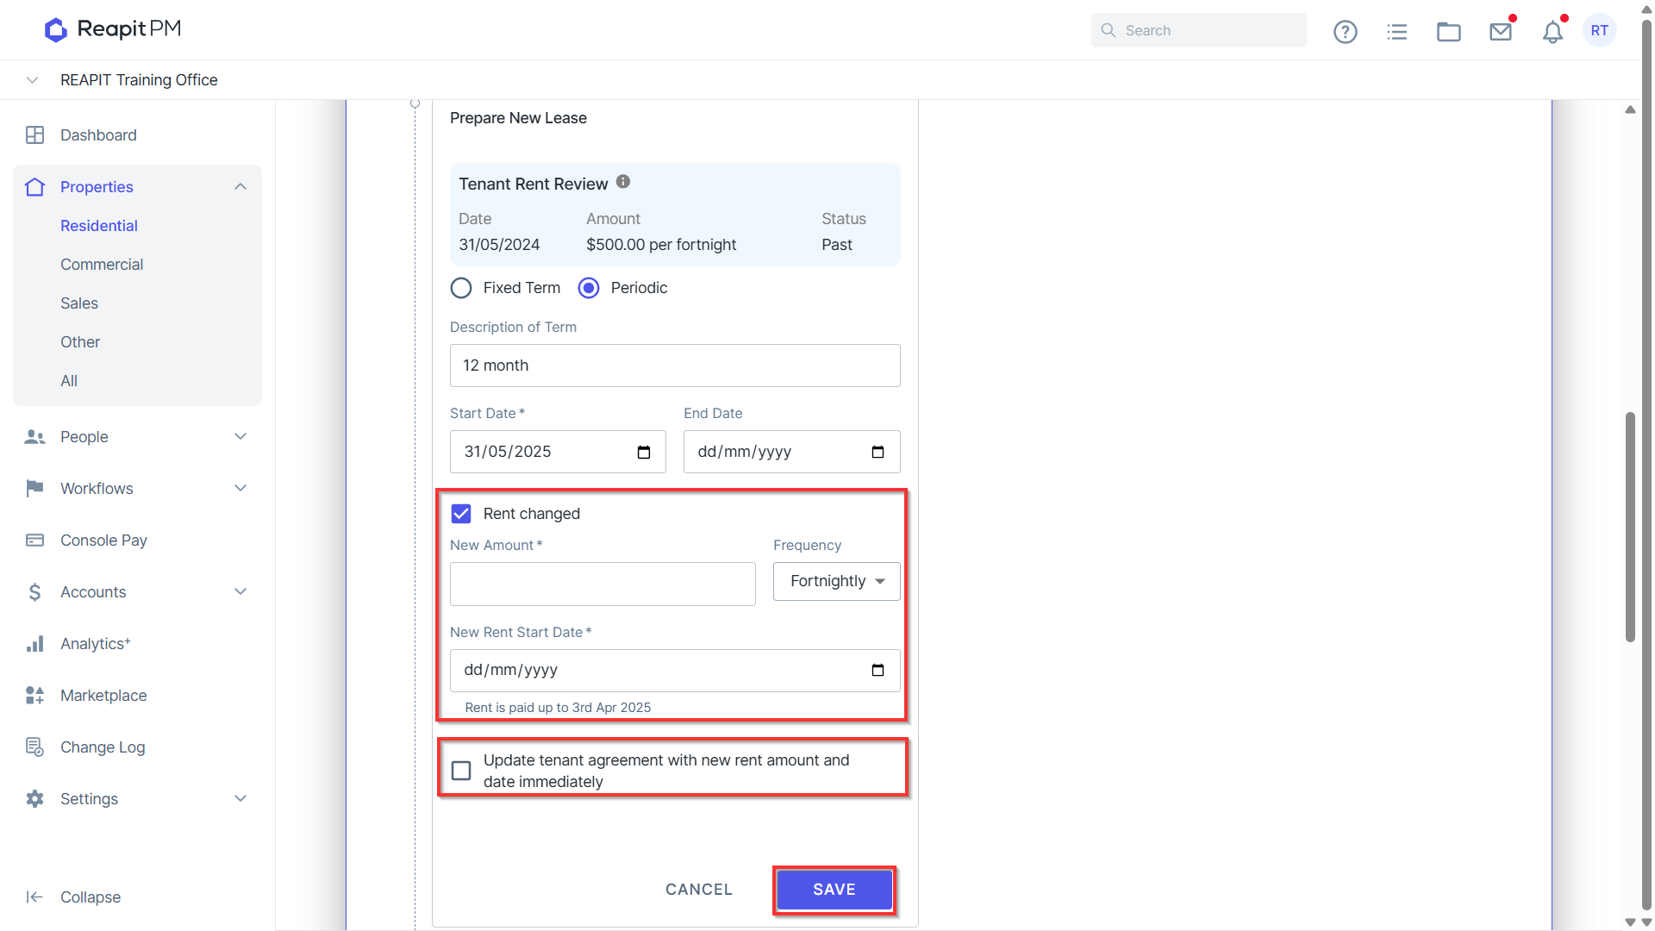Select the Fixed Term radio button
1655x931 pixels.
pos(461,288)
